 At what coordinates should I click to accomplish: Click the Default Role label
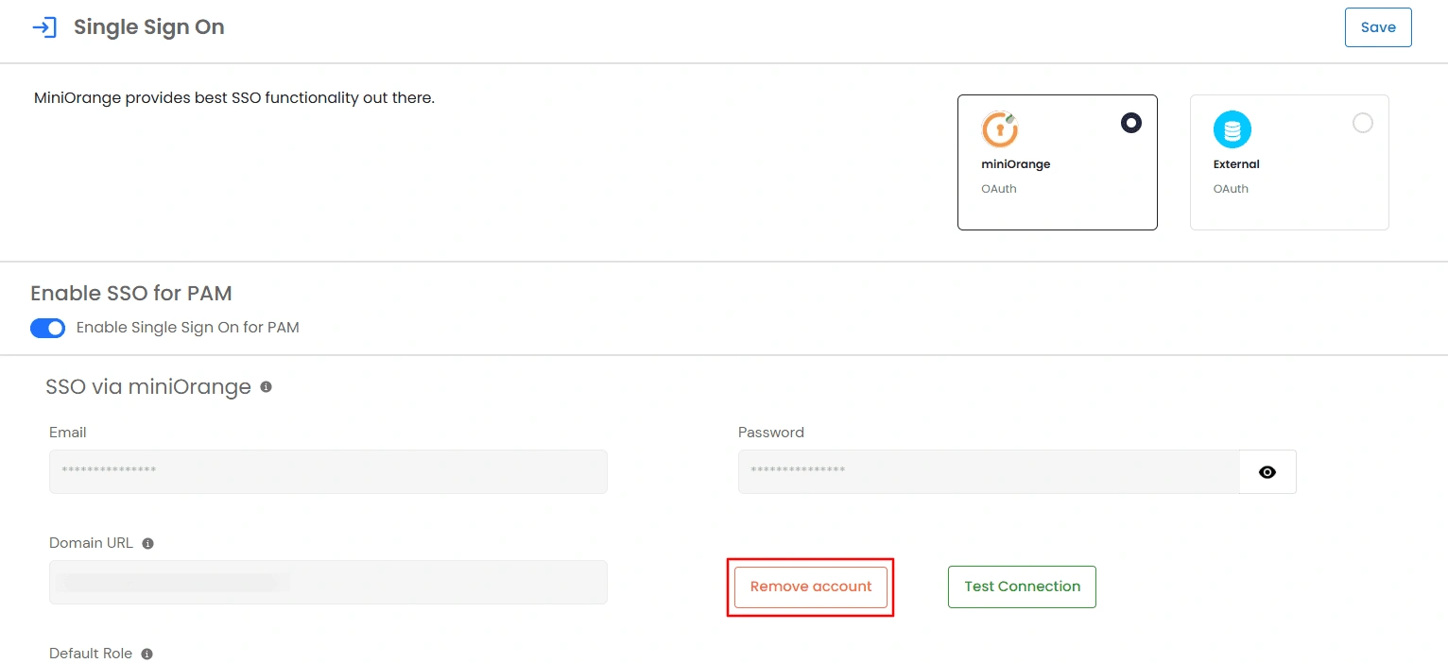click(x=91, y=654)
